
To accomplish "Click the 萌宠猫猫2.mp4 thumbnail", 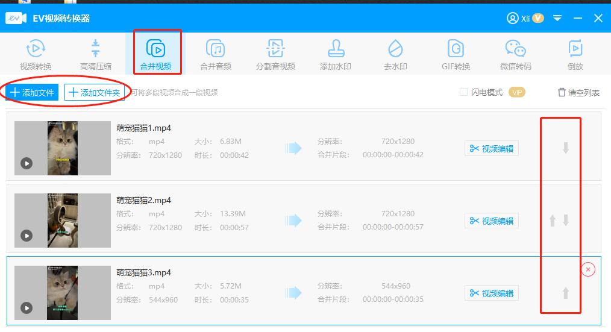I will [62, 221].
